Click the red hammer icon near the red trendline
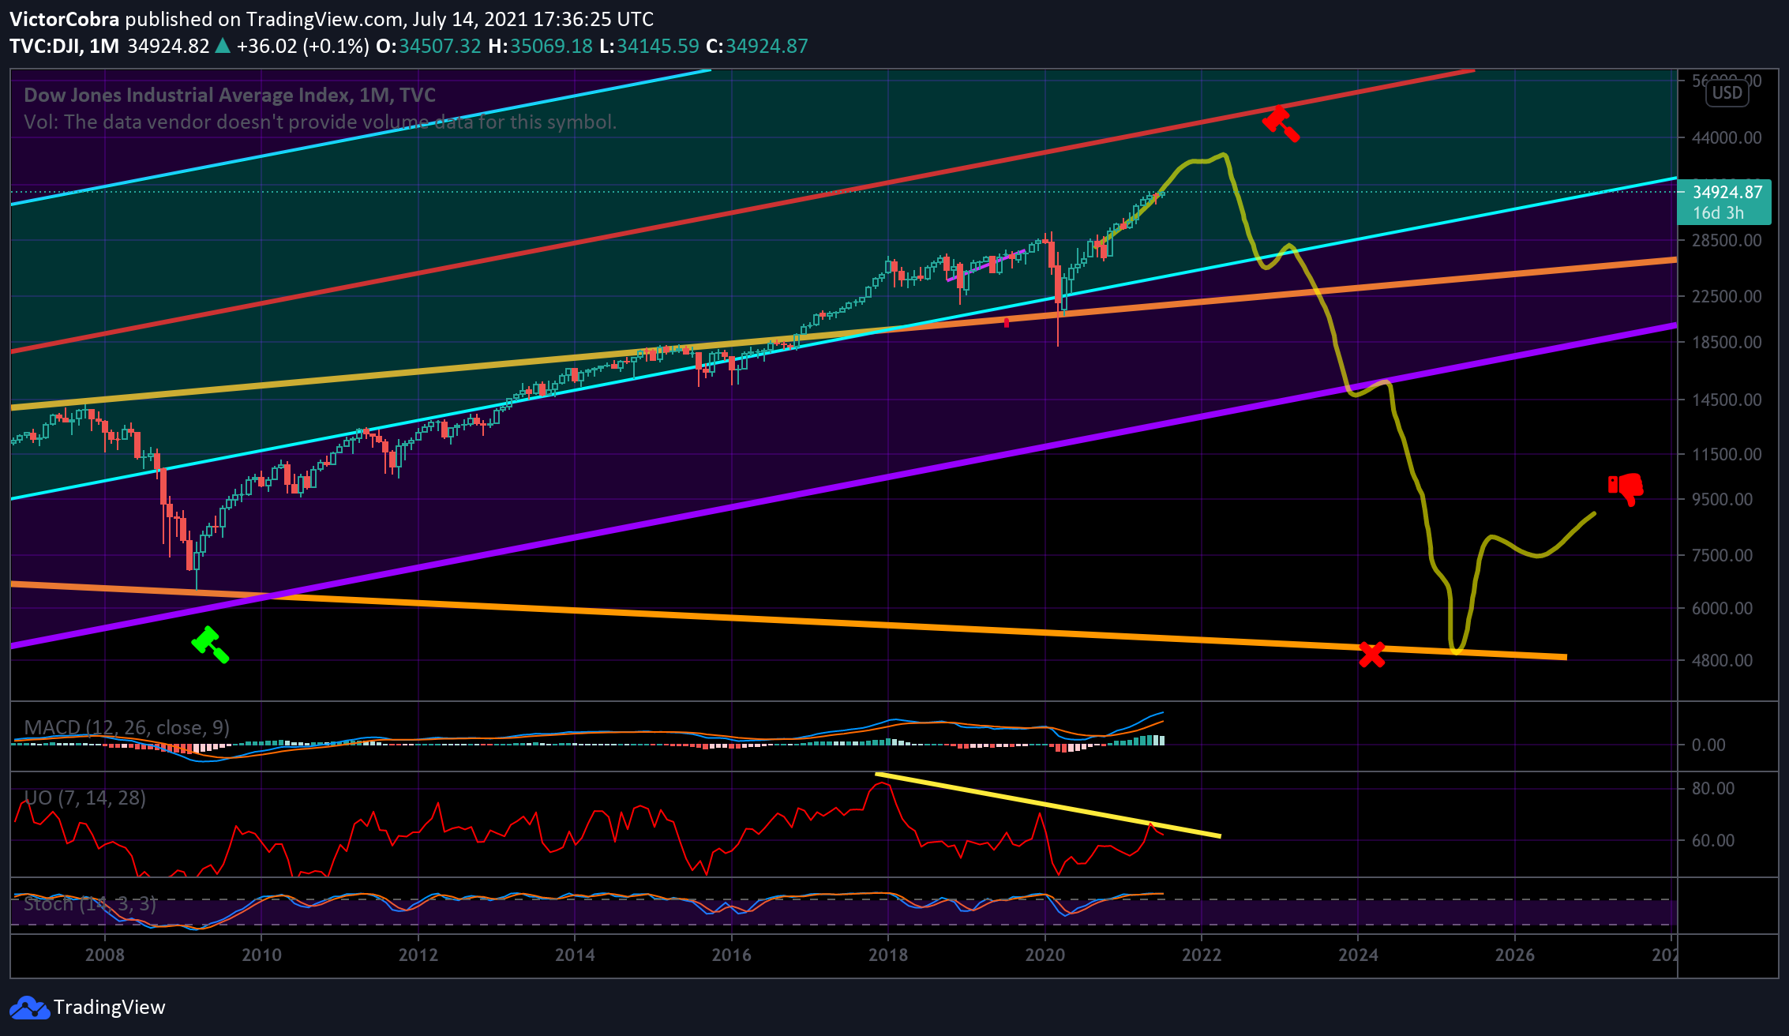The image size is (1789, 1036). [1281, 124]
